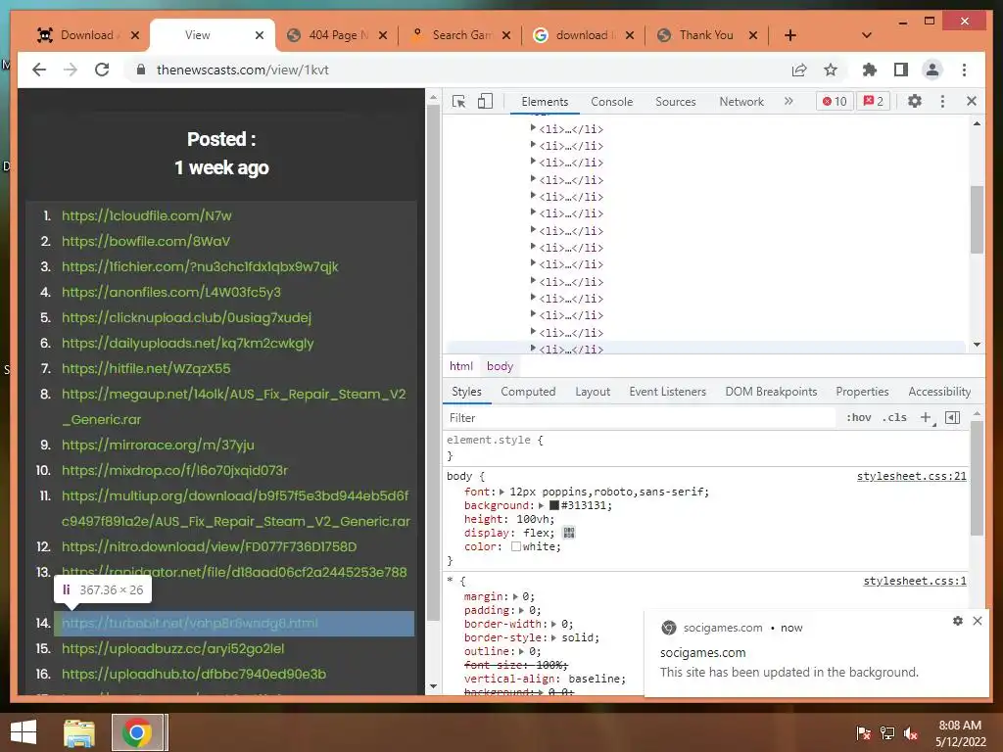Go back to the previous page

coord(39,70)
